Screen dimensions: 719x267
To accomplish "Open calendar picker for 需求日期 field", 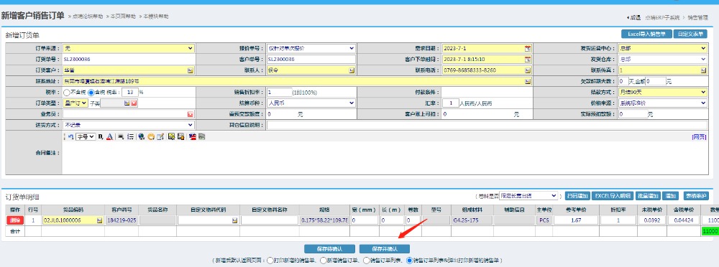I will coord(527,48).
